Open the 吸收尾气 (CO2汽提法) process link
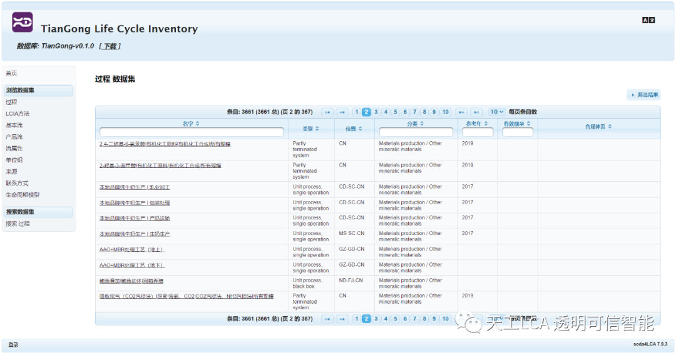The height and width of the screenshot is (353, 676). point(187,296)
